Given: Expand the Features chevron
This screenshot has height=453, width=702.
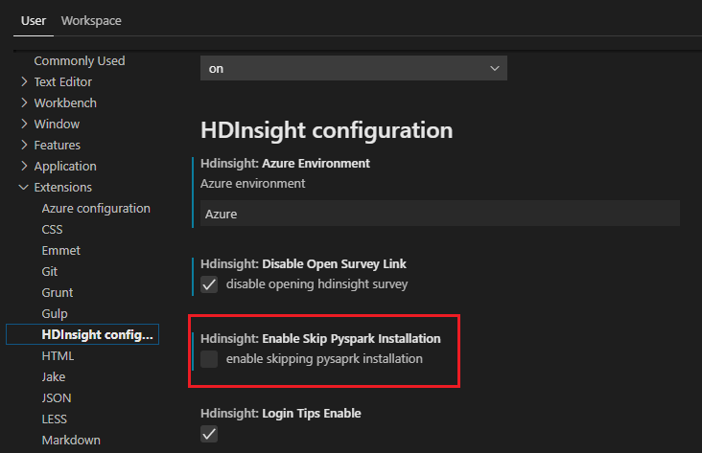Looking at the screenshot, I should (24, 145).
